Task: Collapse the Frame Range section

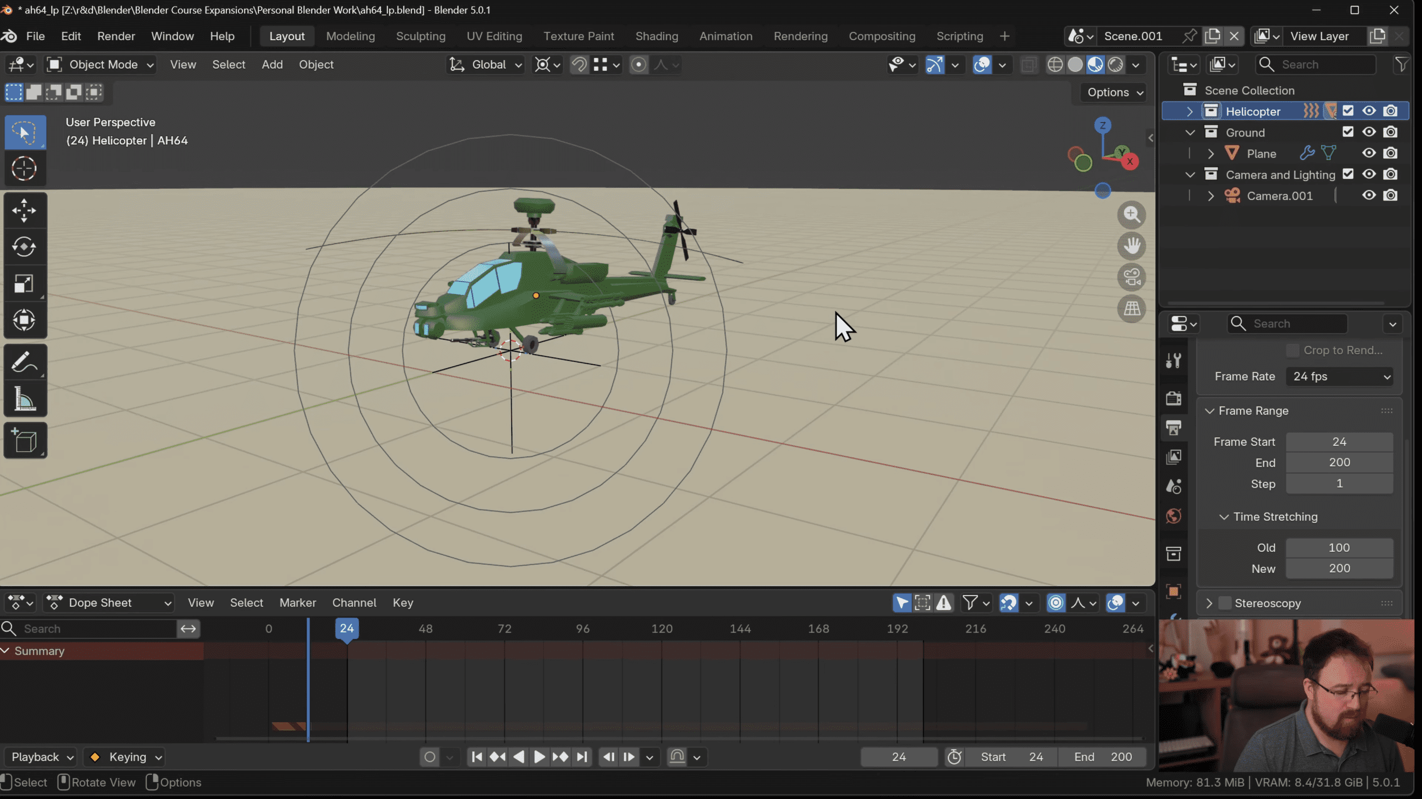Action: pyautogui.click(x=1211, y=411)
